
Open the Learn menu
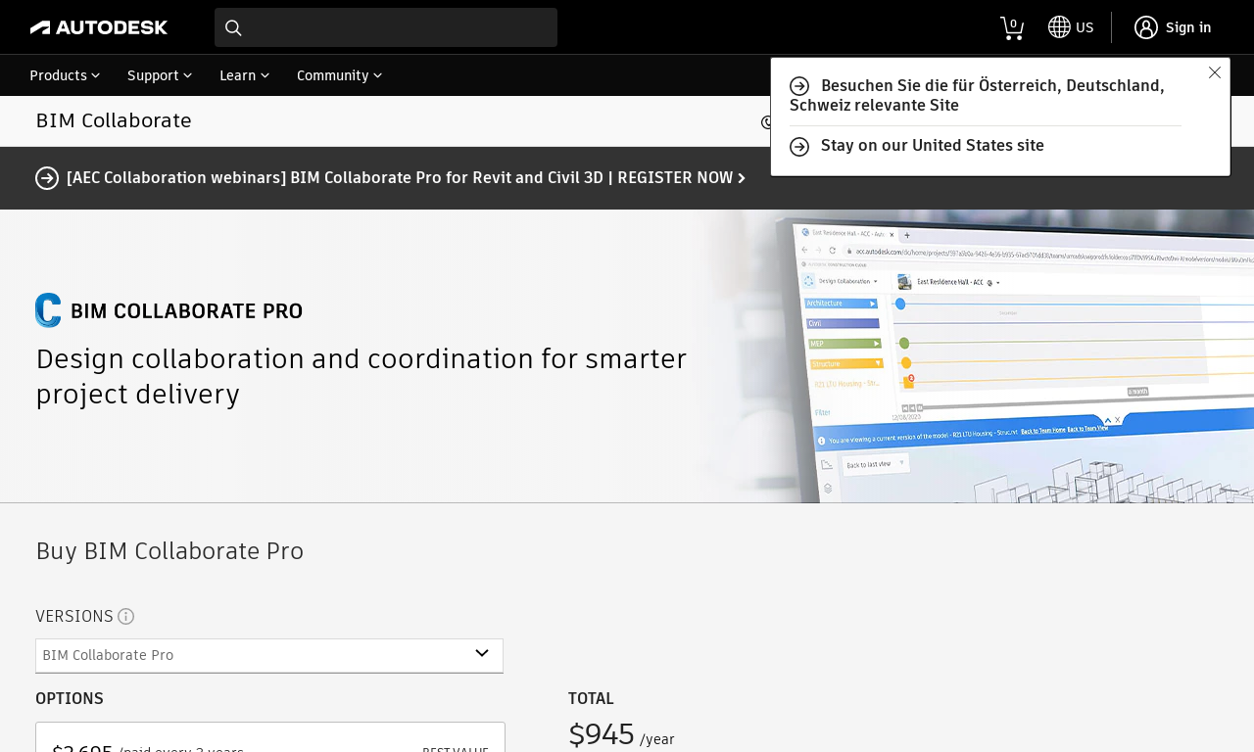245,75
